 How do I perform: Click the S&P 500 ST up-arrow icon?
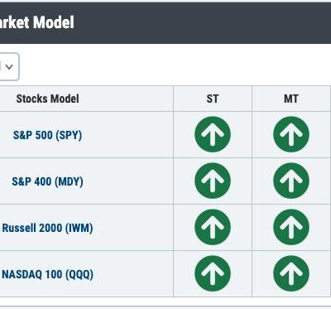pyautogui.click(x=213, y=134)
